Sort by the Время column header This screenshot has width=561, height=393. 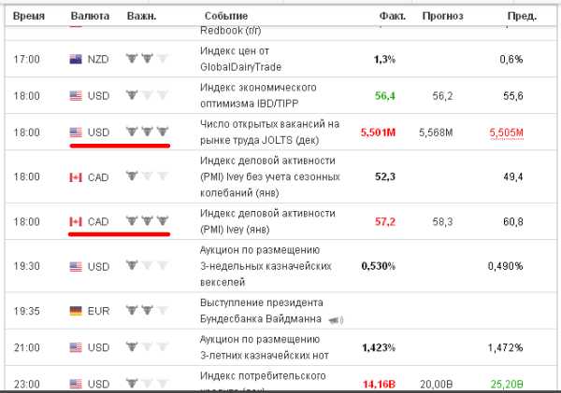(29, 16)
